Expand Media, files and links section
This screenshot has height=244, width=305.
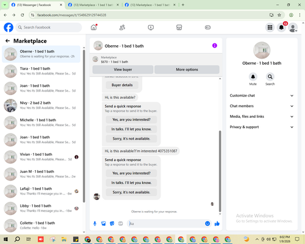click(262, 117)
